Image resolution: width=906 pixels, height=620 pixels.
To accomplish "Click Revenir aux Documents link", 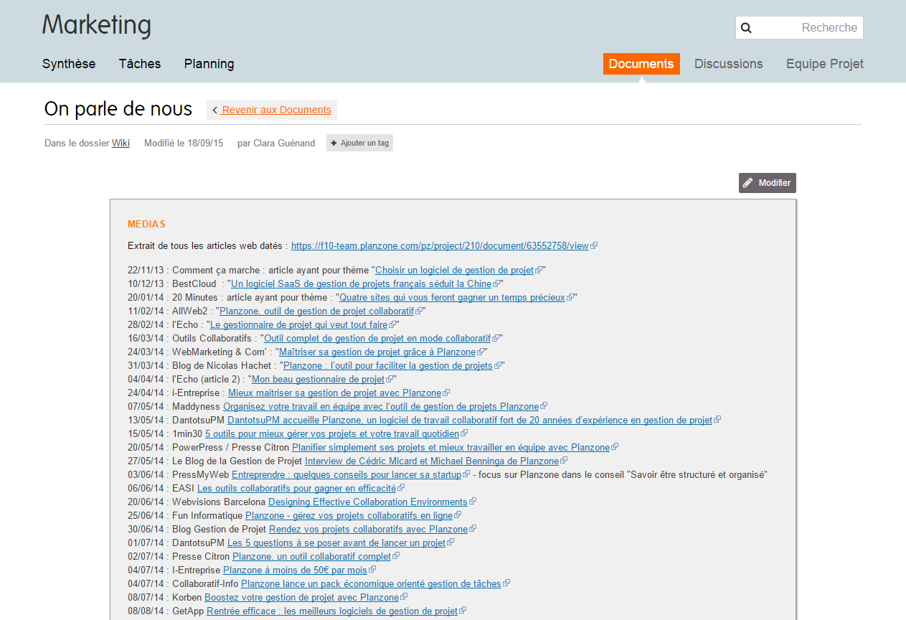I will tap(277, 110).
